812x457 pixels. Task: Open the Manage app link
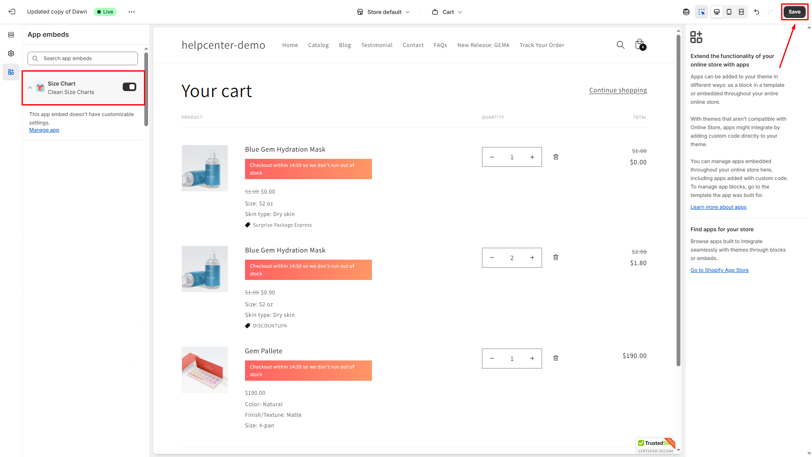pos(44,130)
